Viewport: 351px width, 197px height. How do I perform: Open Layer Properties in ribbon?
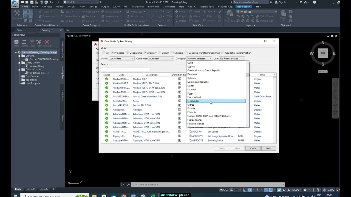point(229,16)
